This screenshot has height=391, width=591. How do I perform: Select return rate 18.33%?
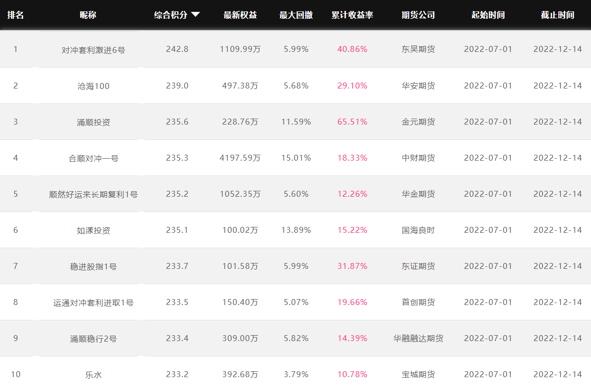coord(352,158)
